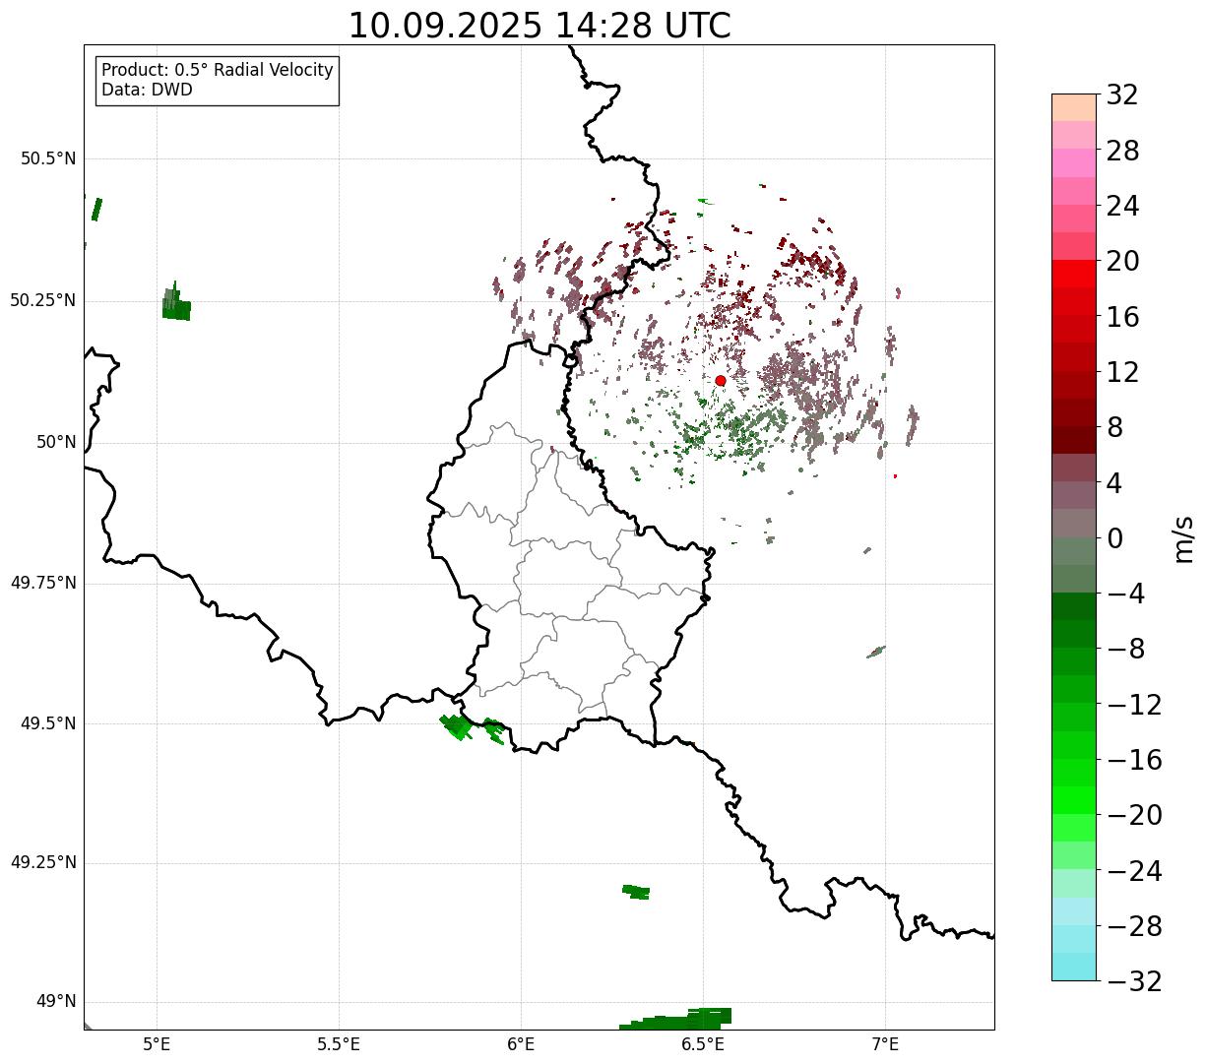This screenshot has width=1206, height=1064.
Task: Click the colorbar tick label −24
Action: coord(1134,871)
